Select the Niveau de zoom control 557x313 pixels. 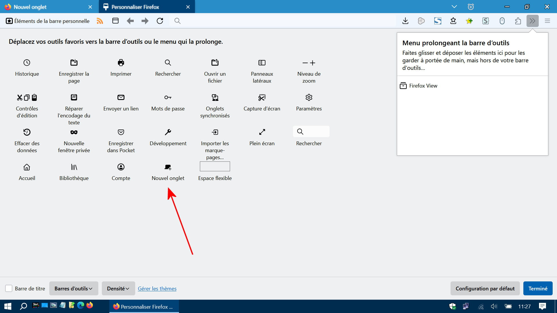(309, 63)
